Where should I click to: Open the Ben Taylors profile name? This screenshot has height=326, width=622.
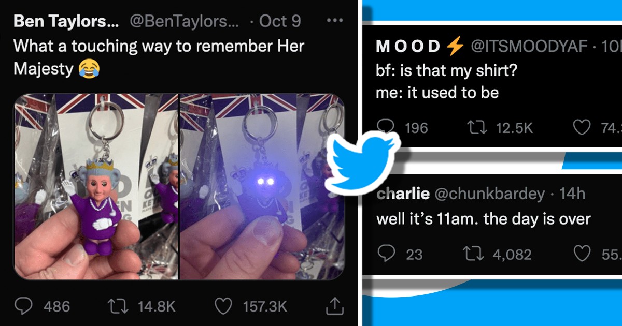tap(66, 21)
